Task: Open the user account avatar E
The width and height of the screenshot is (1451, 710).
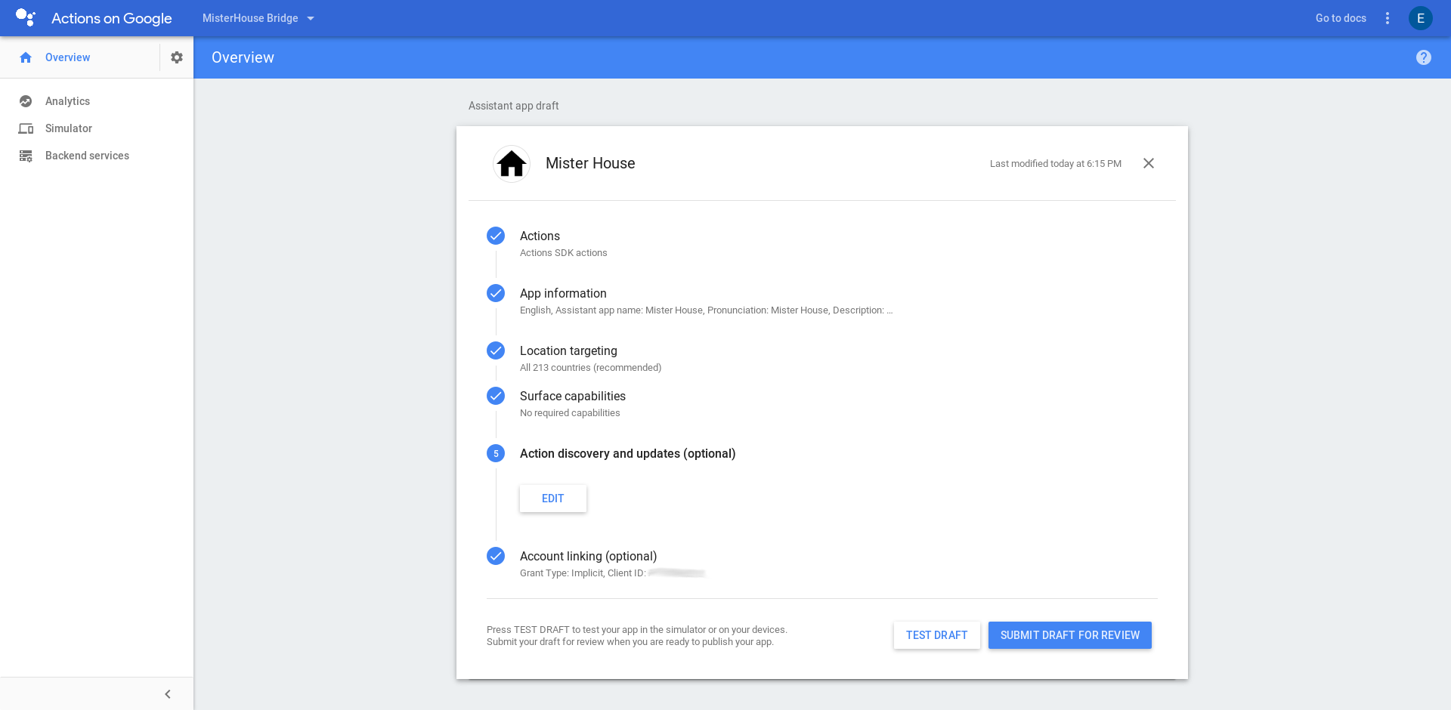Action: tap(1421, 18)
